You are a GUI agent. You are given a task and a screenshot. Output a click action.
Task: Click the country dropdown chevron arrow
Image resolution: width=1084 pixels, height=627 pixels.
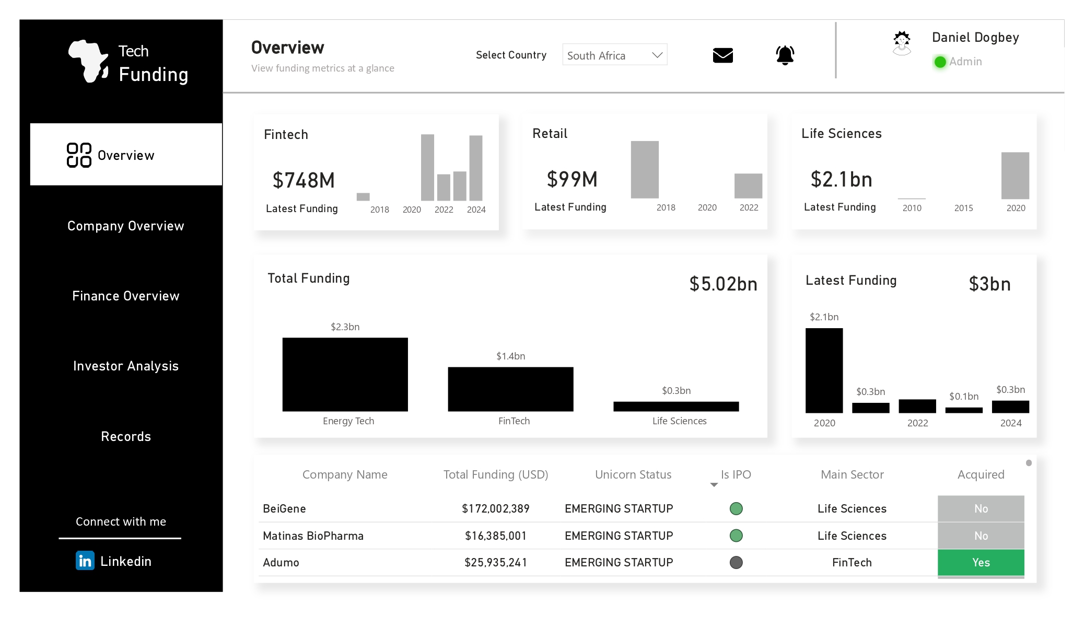click(x=657, y=55)
